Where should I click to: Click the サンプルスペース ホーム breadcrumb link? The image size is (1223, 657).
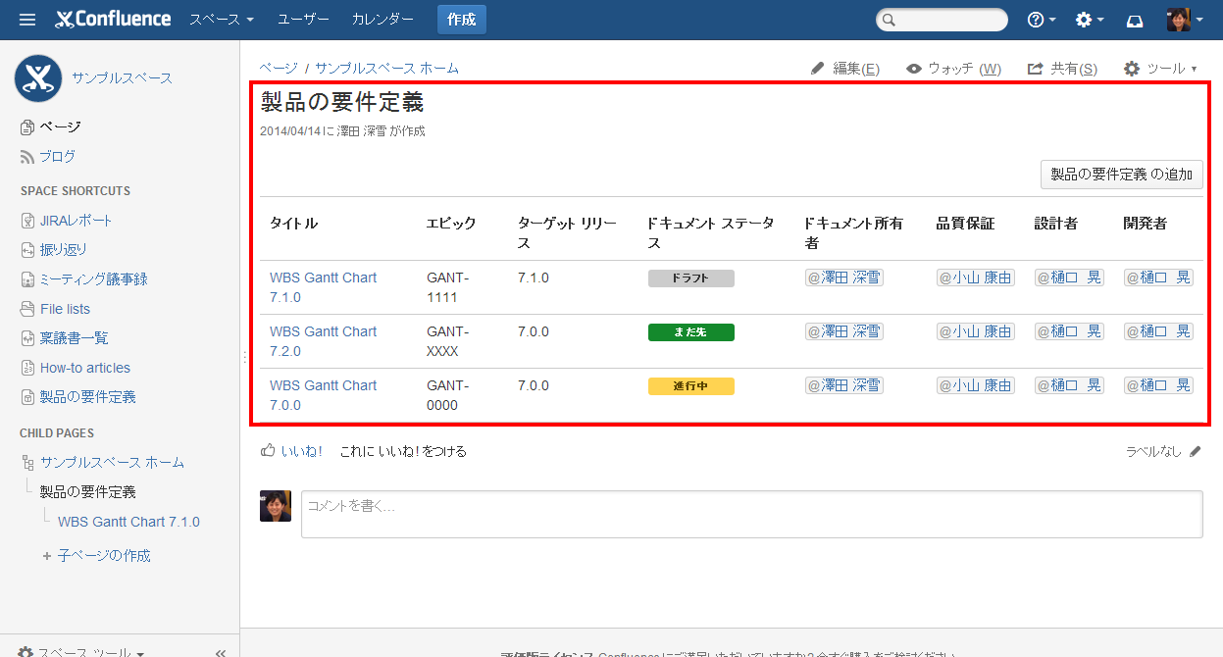pos(386,69)
